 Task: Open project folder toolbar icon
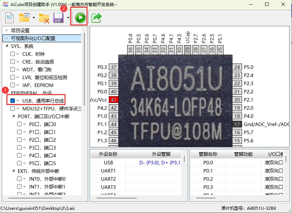click(24, 18)
